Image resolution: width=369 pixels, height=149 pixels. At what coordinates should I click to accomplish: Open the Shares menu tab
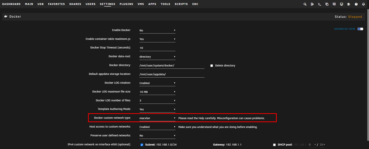(75, 4)
